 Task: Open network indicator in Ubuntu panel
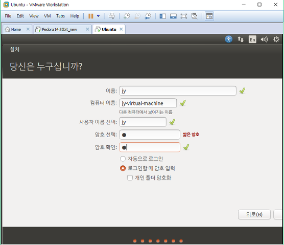pos(241,39)
